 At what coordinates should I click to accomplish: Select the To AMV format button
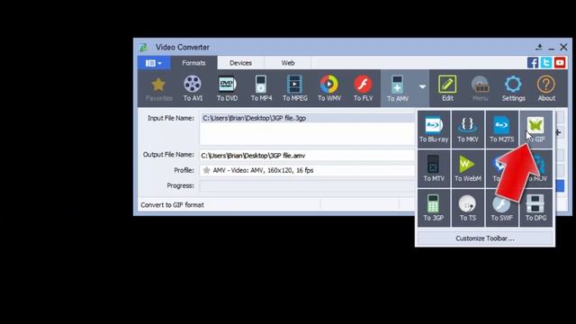pos(398,89)
